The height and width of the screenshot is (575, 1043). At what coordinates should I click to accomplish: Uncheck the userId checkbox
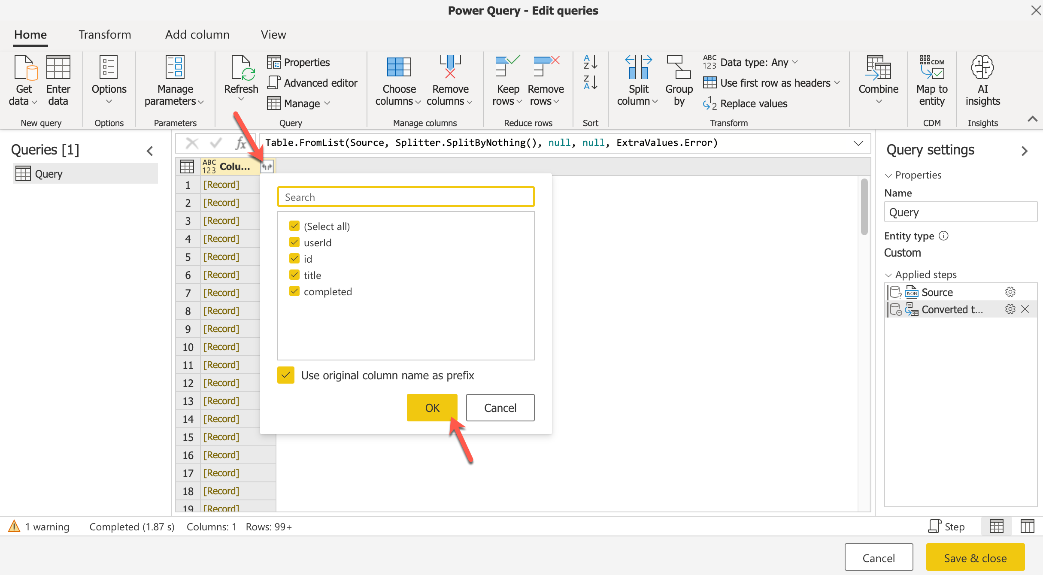tap(294, 242)
